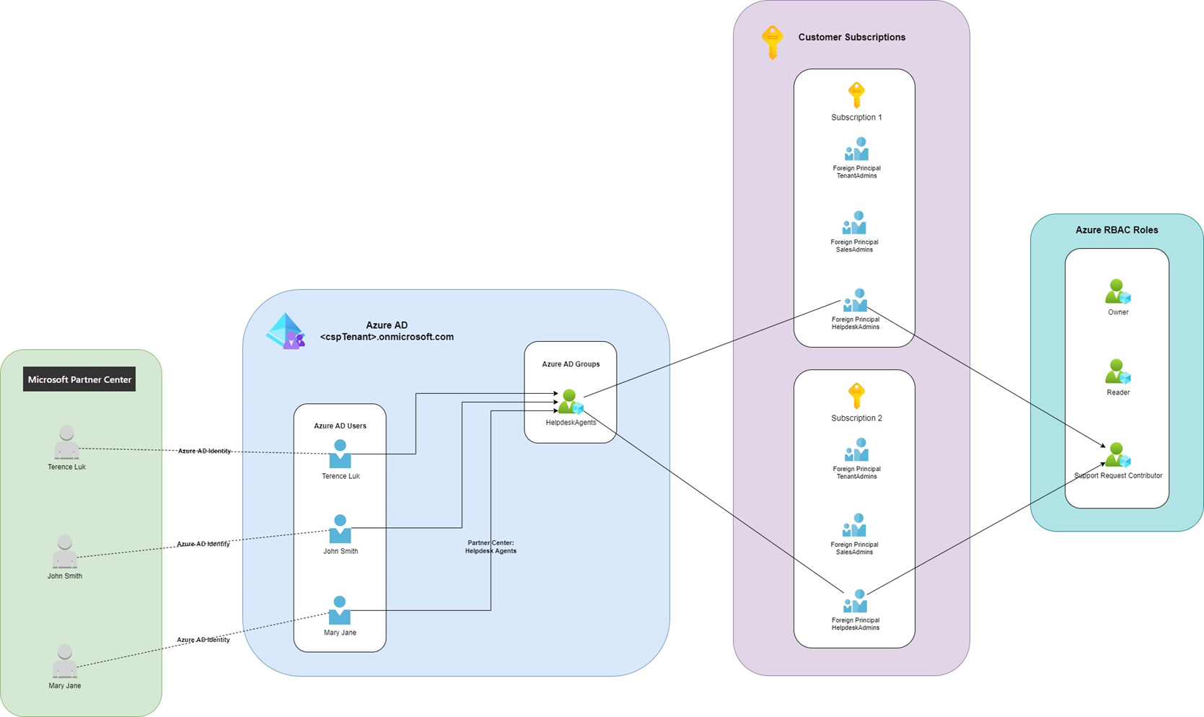Select Subscription 2 Foreign Principal HelpdeskAdmins icon
The image size is (1204, 717).
[856, 602]
